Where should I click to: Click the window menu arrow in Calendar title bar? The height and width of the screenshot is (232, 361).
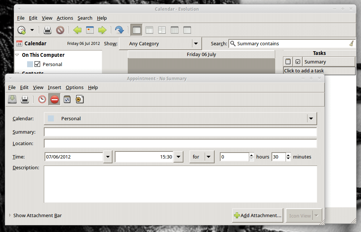click(x=19, y=9)
